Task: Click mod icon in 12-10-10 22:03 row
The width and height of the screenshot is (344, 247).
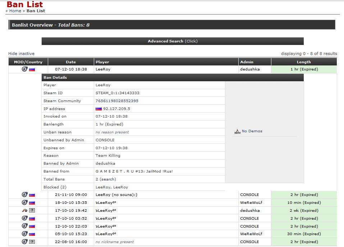Action: tap(24, 226)
